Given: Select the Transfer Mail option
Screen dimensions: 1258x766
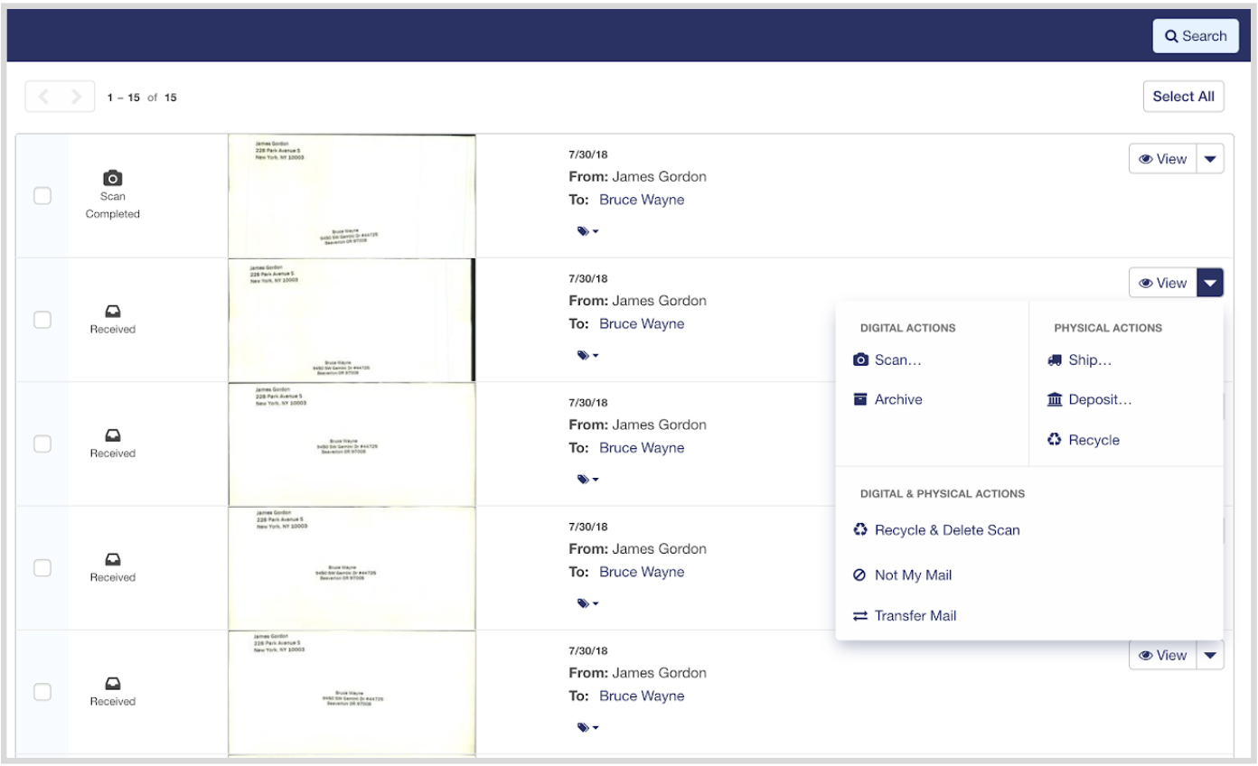Looking at the screenshot, I should point(905,616).
